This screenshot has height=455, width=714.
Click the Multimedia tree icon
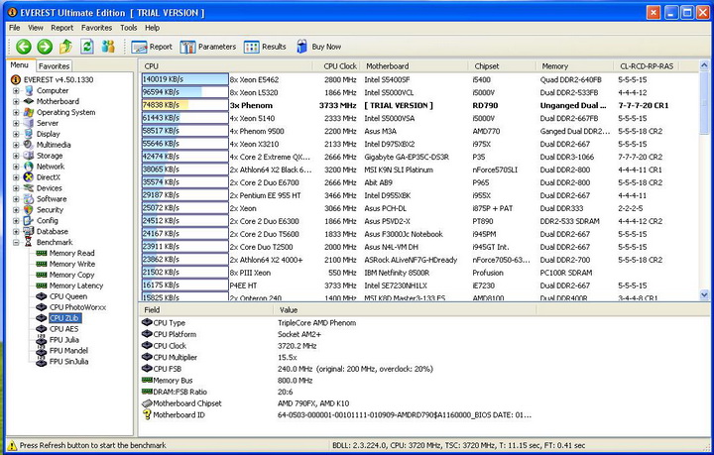point(29,145)
